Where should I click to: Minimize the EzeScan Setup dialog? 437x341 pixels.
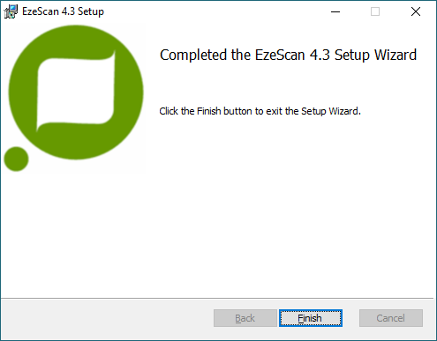[335, 11]
